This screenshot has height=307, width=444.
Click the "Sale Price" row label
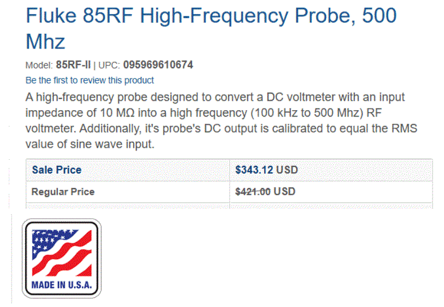point(57,170)
